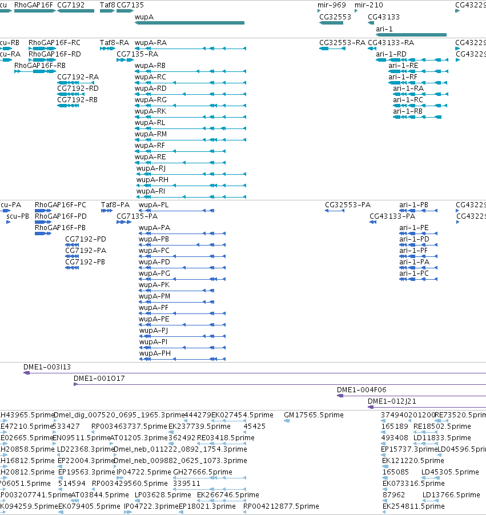Image resolution: width=486 pixels, height=515 pixels.
Task: Click the ari-1-RE transcript label
Action: [x=403, y=65]
